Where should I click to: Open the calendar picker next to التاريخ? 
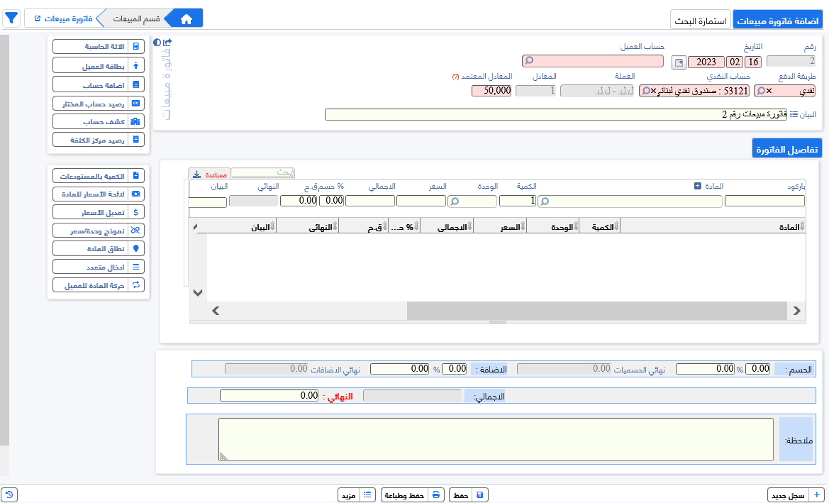point(678,62)
